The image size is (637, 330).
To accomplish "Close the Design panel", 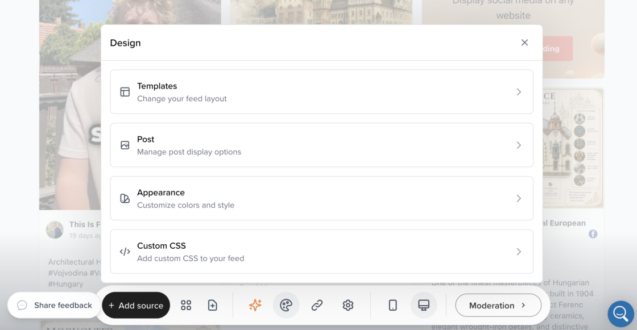I will click(524, 43).
